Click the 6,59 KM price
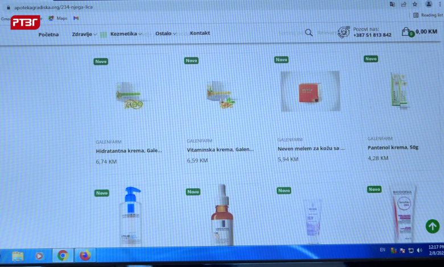Screen dimensions: 444x267 tap(197, 160)
